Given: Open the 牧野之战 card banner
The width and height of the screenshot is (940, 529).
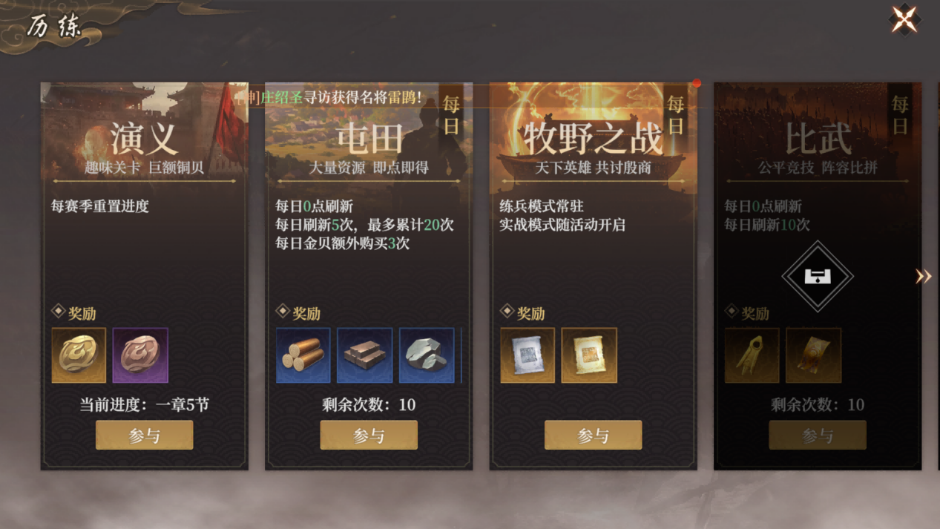Looking at the screenshot, I should pyautogui.click(x=594, y=138).
